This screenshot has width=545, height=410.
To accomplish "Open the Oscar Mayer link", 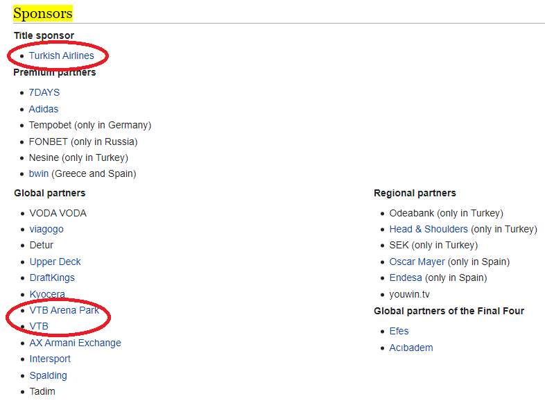I will [x=417, y=262].
